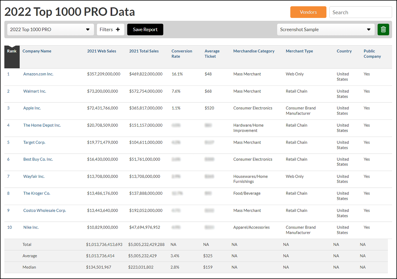Select the Apparel/Accessories category cell
Image resolution: width=397 pixels, height=279 pixels.
tap(251, 227)
